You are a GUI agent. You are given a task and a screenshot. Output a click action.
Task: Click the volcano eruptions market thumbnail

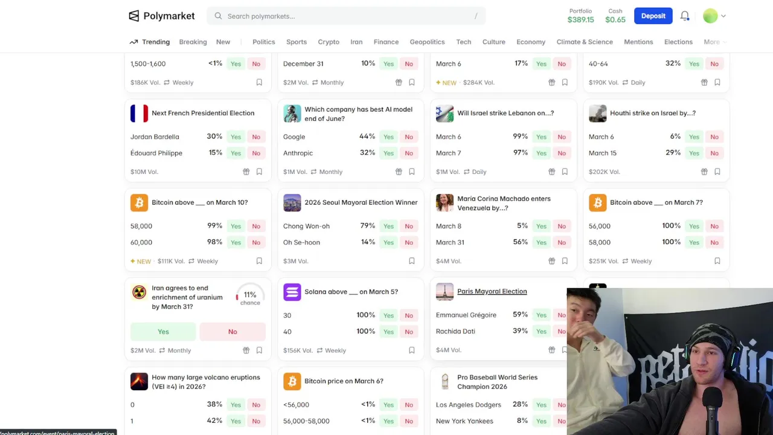click(139, 381)
